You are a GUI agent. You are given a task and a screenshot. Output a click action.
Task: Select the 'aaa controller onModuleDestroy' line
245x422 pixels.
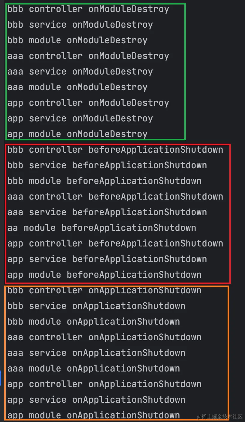88,56
